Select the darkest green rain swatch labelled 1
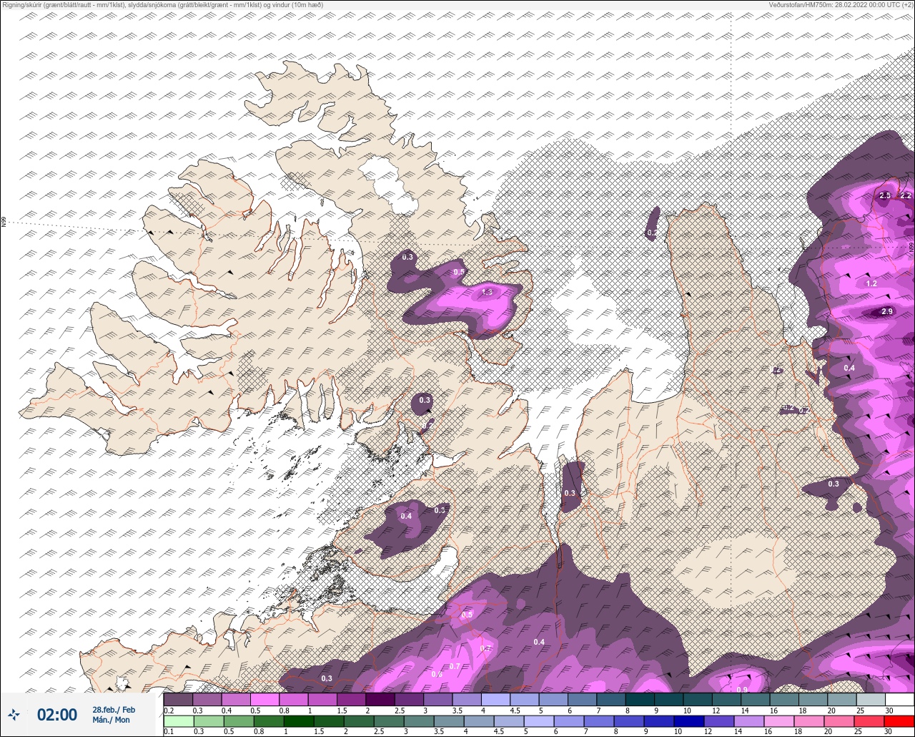This screenshot has height=737, width=915. click(297, 721)
